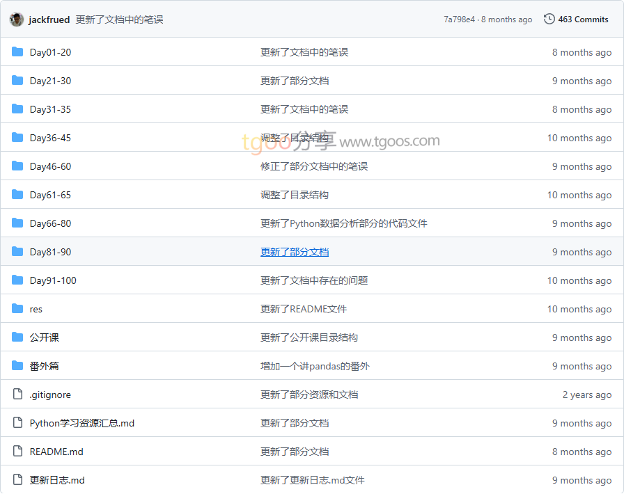Open the Day46-60 folder
624x494 pixels.
[50, 166]
